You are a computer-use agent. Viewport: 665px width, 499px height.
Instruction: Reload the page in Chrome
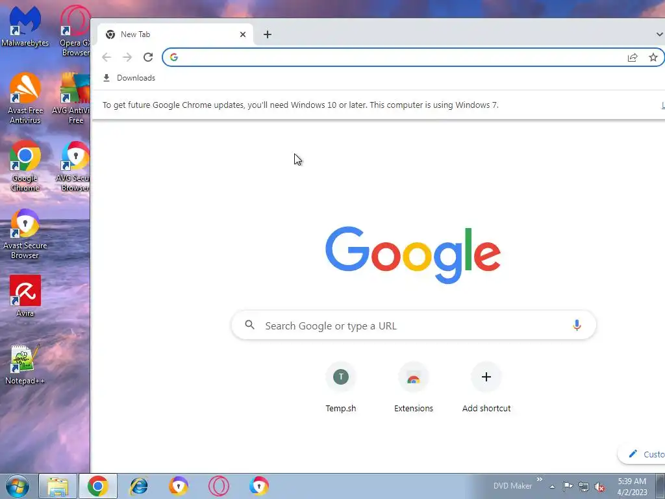click(148, 57)
